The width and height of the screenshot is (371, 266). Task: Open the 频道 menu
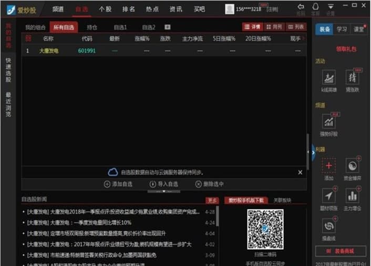[x=58, y=9]
